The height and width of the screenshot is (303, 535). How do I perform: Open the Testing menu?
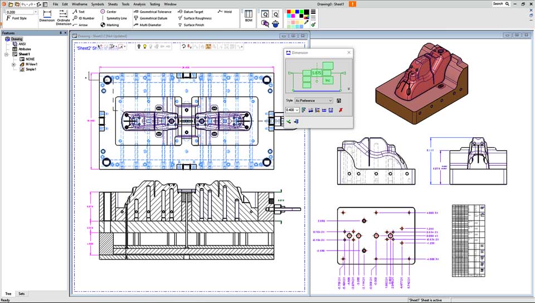(x=154, y=4)
